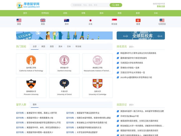Click the 厚德留学网 site logo

[x=28, y=5]
